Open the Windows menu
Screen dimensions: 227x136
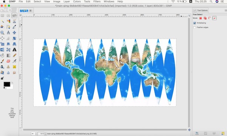(x=109, y=2)
